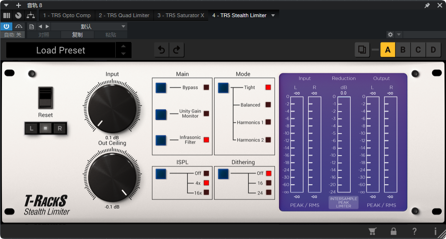Open the Load Preset field
Viewport: 446px width, 239px height.
61,50
